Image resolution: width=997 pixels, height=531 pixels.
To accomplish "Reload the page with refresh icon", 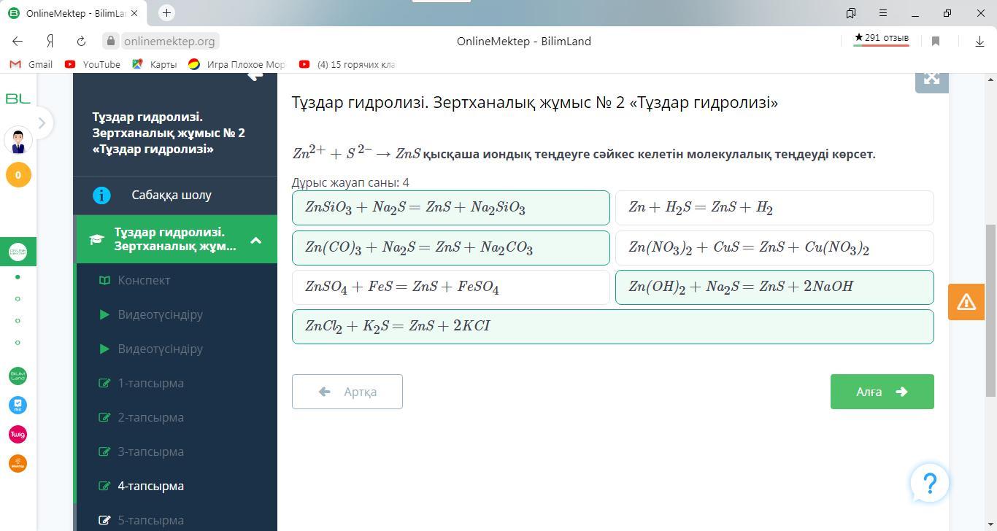I will pos(81,42).
